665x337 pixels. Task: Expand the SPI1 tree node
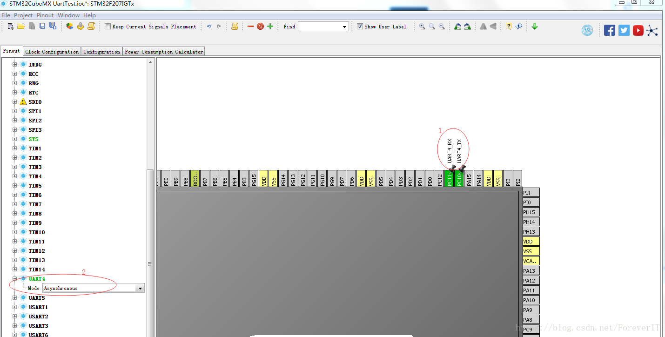tap(15, 111)
